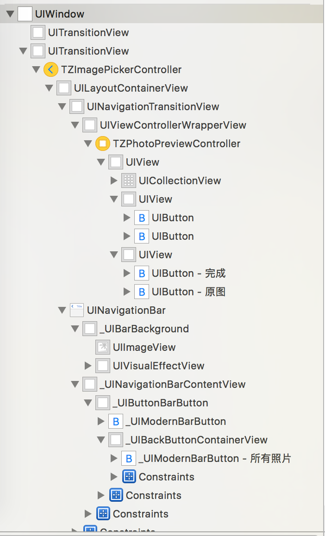Expand the UICollectionView disclosure triangle
This screenshot has width=325, height=536.
point(114,181)
